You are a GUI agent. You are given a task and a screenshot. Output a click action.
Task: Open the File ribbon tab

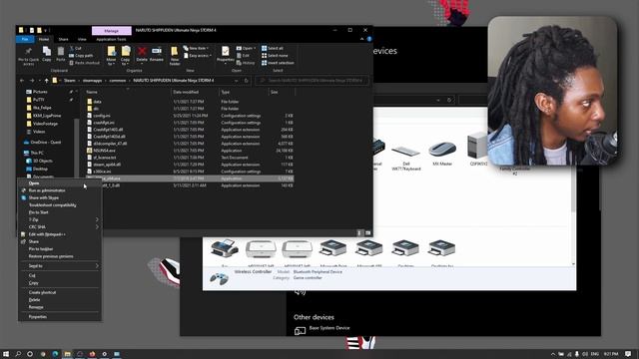25,39
